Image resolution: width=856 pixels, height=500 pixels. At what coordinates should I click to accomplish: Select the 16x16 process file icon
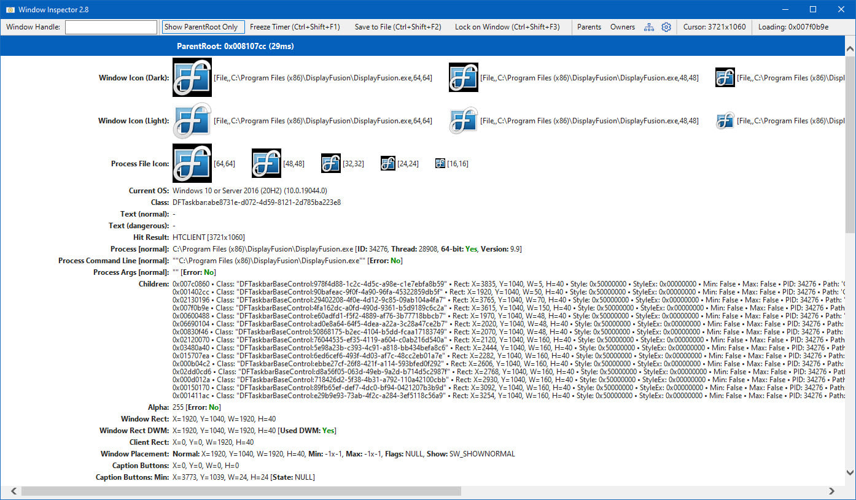(440, 163)
